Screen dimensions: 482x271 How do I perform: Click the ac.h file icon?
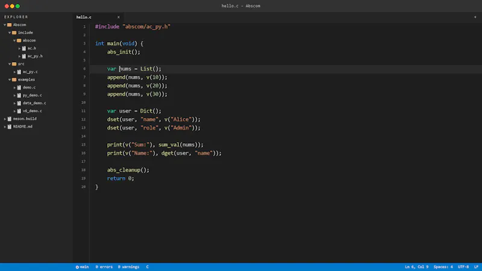pos(24,48)
